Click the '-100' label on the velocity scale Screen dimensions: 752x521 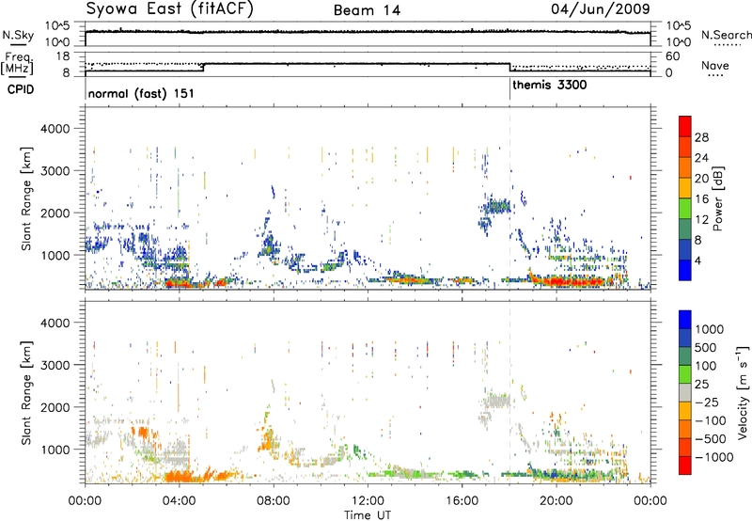[x=711, y=420]
